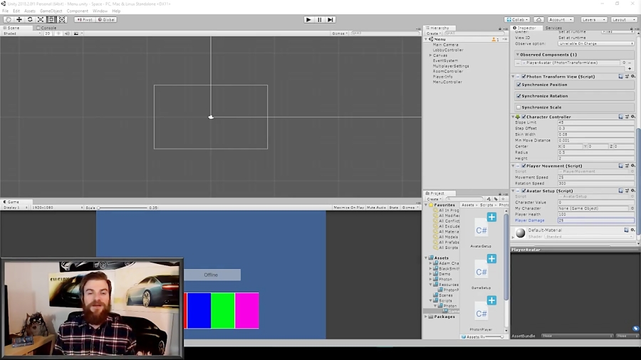Toggle Synchronize Rotation checkbox
This screenshot has width=641, height=360.
coord(518,96)
